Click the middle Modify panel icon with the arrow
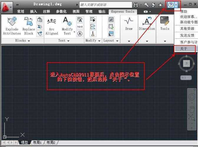 click(93, 27)
